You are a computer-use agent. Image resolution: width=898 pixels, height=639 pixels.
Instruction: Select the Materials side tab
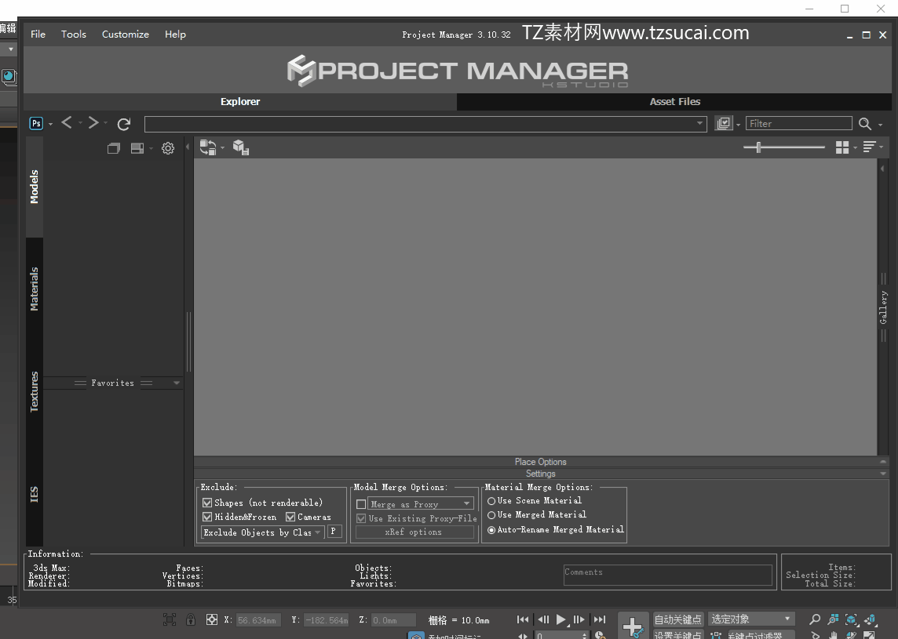pos(35,289)
